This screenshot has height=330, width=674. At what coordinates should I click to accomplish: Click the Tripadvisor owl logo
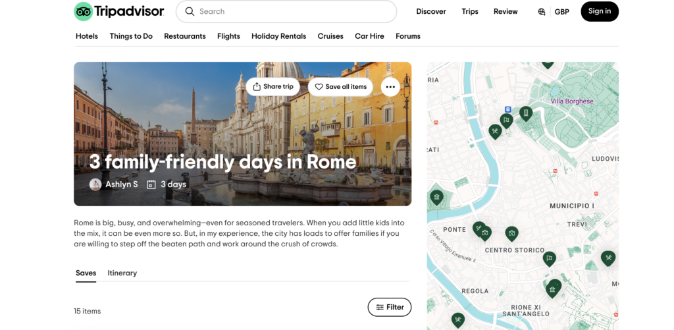83,11
